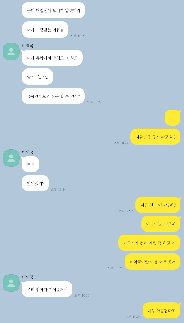This screenshot has height=323, width=184.
Task: Select '유학갔다오면 친구 할 수 있어?' message
Action: 53,96
